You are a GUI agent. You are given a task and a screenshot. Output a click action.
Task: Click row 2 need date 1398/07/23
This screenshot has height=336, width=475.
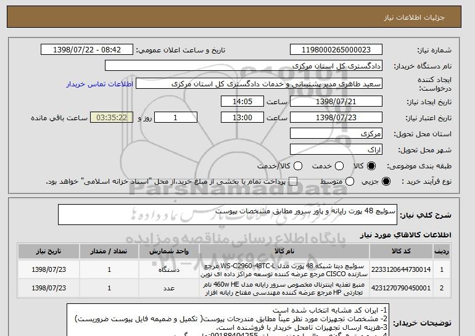point(49,288)
